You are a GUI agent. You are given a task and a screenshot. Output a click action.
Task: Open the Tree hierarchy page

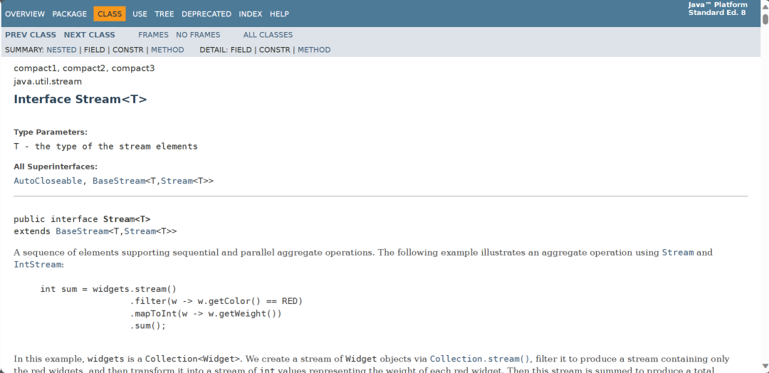pos(164,14)
